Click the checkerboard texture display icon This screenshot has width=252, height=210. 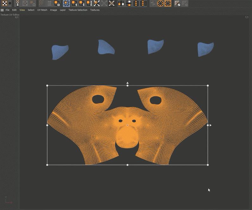(4, 3)
